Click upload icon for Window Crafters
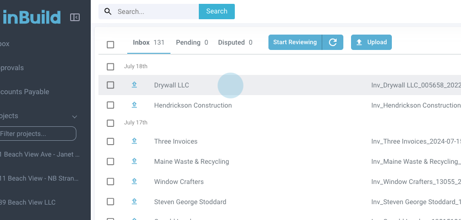The image size is (461, 220). pyautogui.click(x=134, y=182)
